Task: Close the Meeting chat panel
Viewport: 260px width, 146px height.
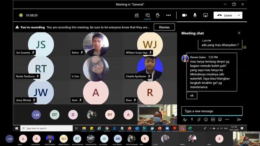Action: [239, 33]
